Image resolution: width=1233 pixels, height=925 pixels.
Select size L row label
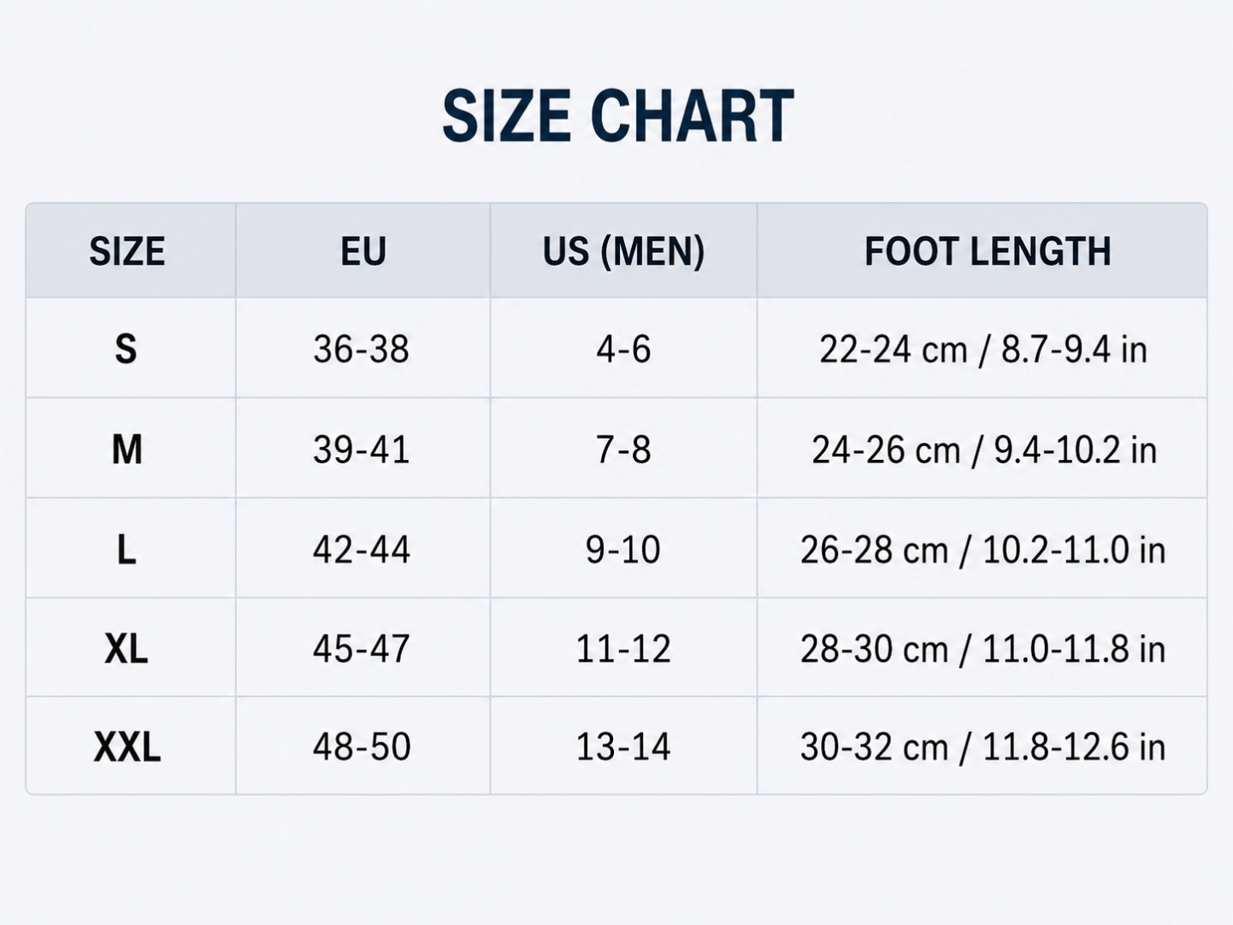click(x=126, y=549)
